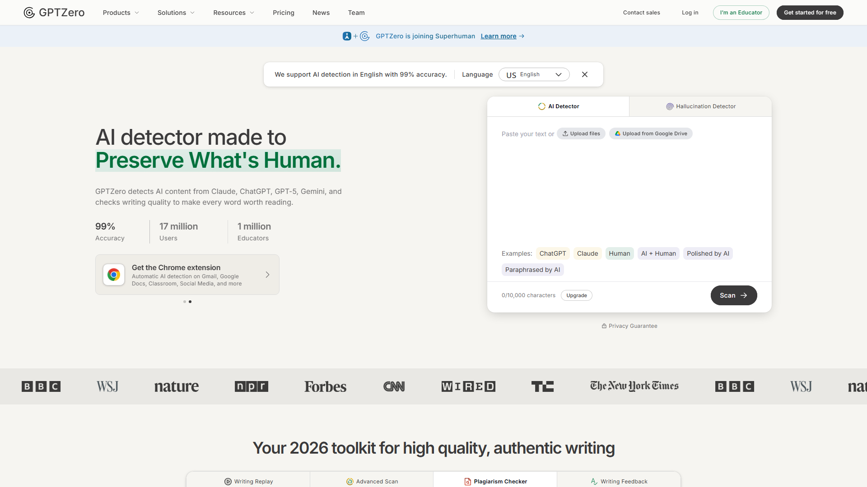Start the Scan
The image size is (867, 487).
pos(734,295)
